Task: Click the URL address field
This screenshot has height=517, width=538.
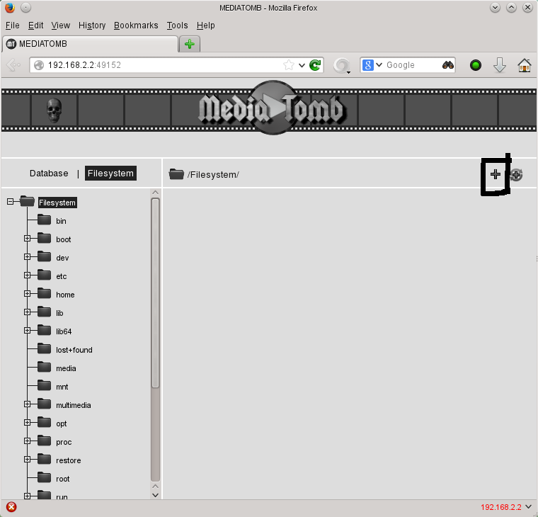Action: click(163, 65)
